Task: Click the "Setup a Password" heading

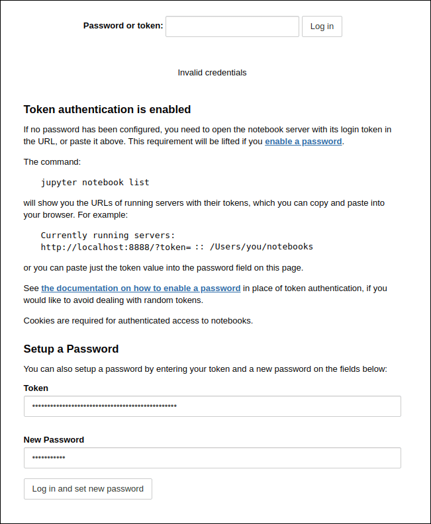Action: click(71, 349)
